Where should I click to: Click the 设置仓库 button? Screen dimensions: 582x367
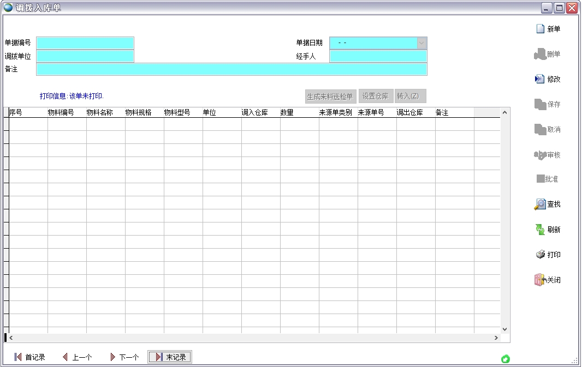[376, 96]
